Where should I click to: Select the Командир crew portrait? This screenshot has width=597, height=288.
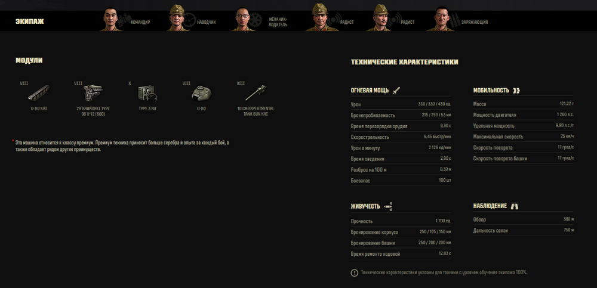[x=111, y=19]
